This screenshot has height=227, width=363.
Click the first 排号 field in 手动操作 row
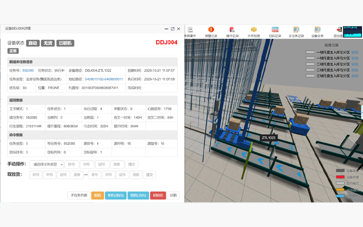click(72, 164)
